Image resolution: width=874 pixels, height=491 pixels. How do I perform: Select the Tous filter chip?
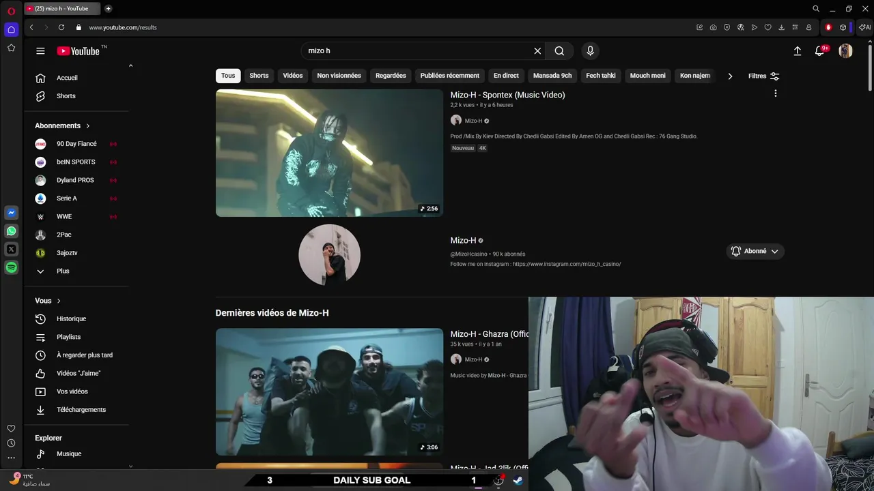tap(228, 76)
